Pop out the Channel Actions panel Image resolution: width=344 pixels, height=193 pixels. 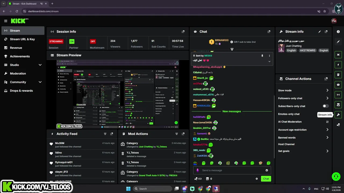click(326, 79)
